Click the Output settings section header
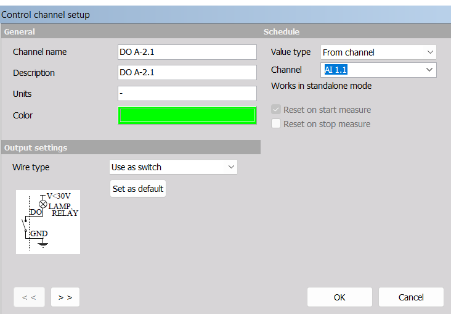The height and width of the screenshot is (314, 451). (x=131, y=147)
